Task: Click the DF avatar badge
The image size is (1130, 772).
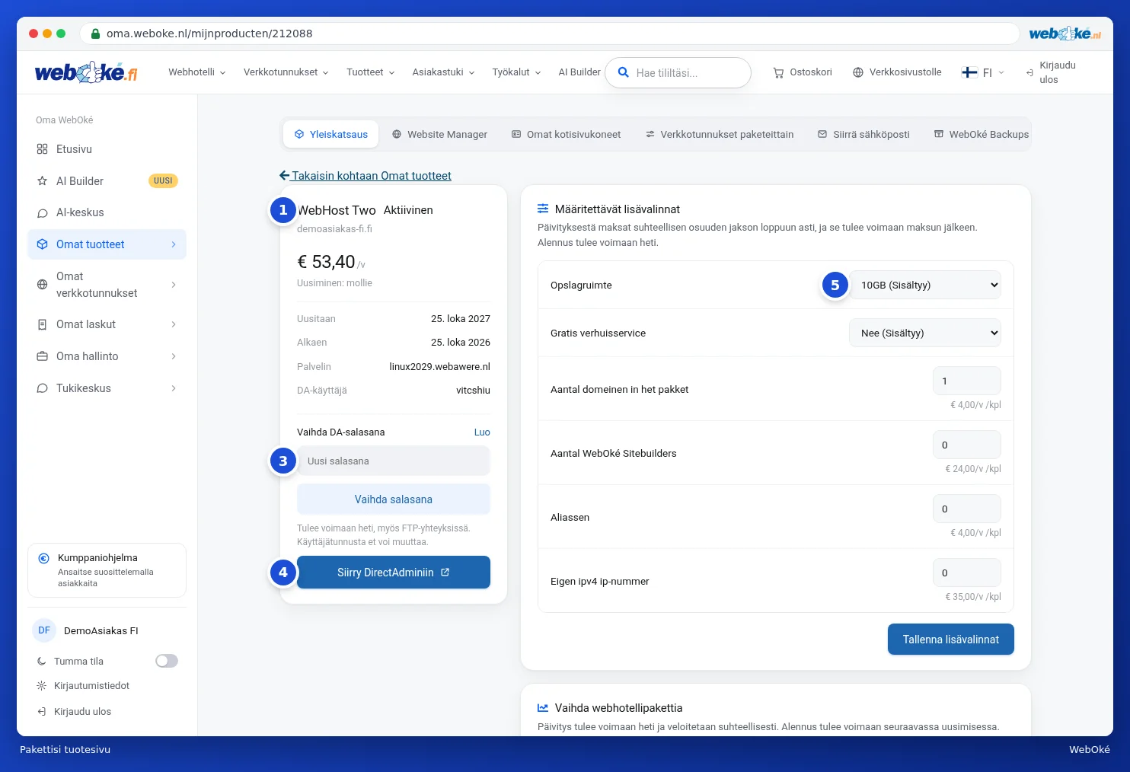Action: [44, 630]
